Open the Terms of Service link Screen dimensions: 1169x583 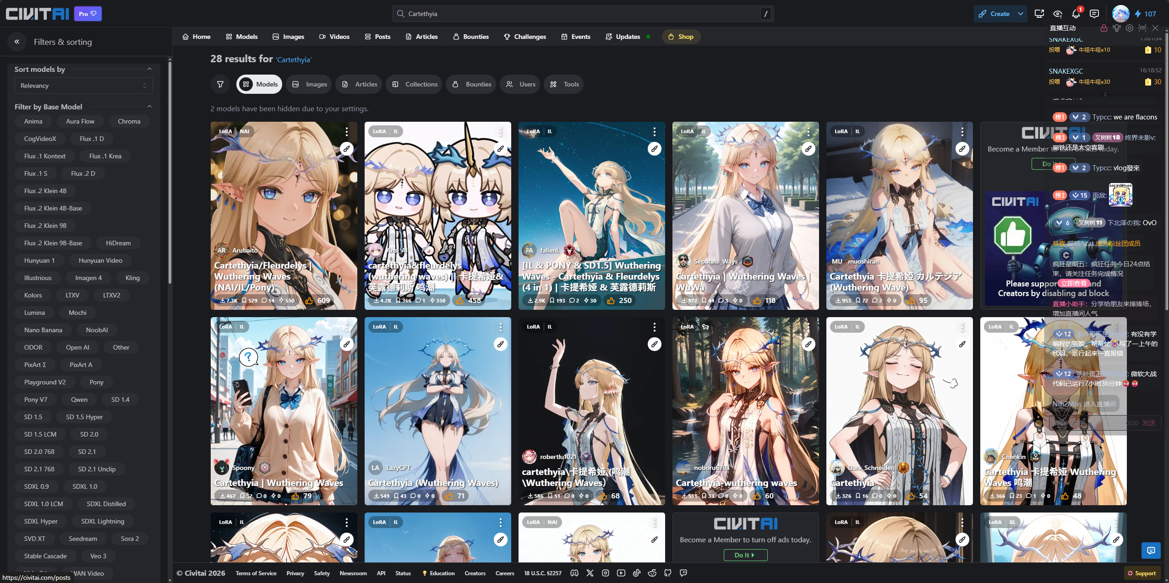point(256,573)
